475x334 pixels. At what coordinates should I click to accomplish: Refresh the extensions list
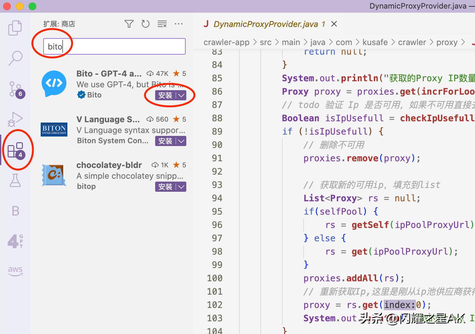[x=145, y=24]
